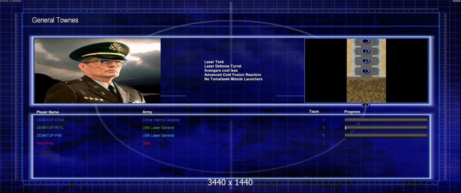Click team number 3 for Hard Army
This screenshot has height=193, width=461.
324,143
